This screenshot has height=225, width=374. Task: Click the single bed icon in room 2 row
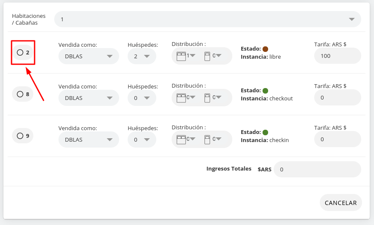coord(207,56)
